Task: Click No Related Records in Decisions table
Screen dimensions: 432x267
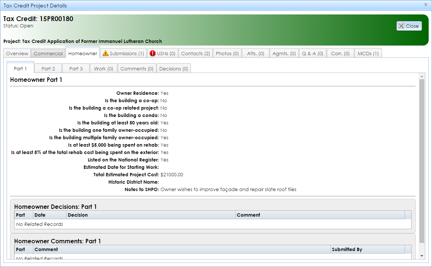Action: [x=39, y=224]
